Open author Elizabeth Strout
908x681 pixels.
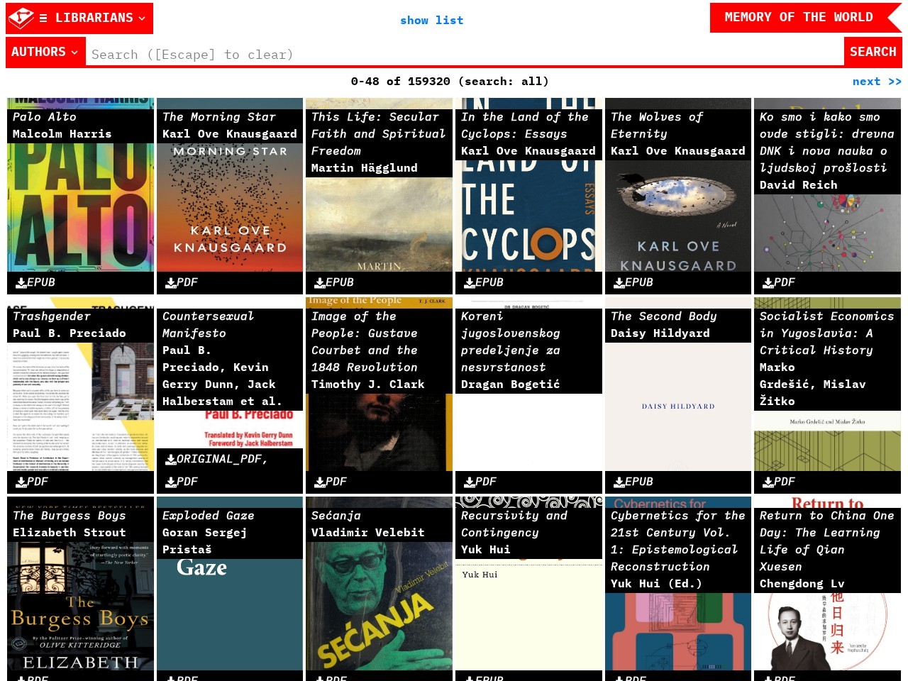tap(70, 533)
